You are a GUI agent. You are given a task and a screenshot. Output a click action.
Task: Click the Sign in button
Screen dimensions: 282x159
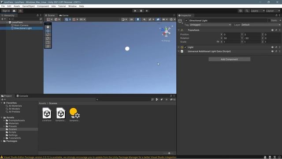(6, 11)
